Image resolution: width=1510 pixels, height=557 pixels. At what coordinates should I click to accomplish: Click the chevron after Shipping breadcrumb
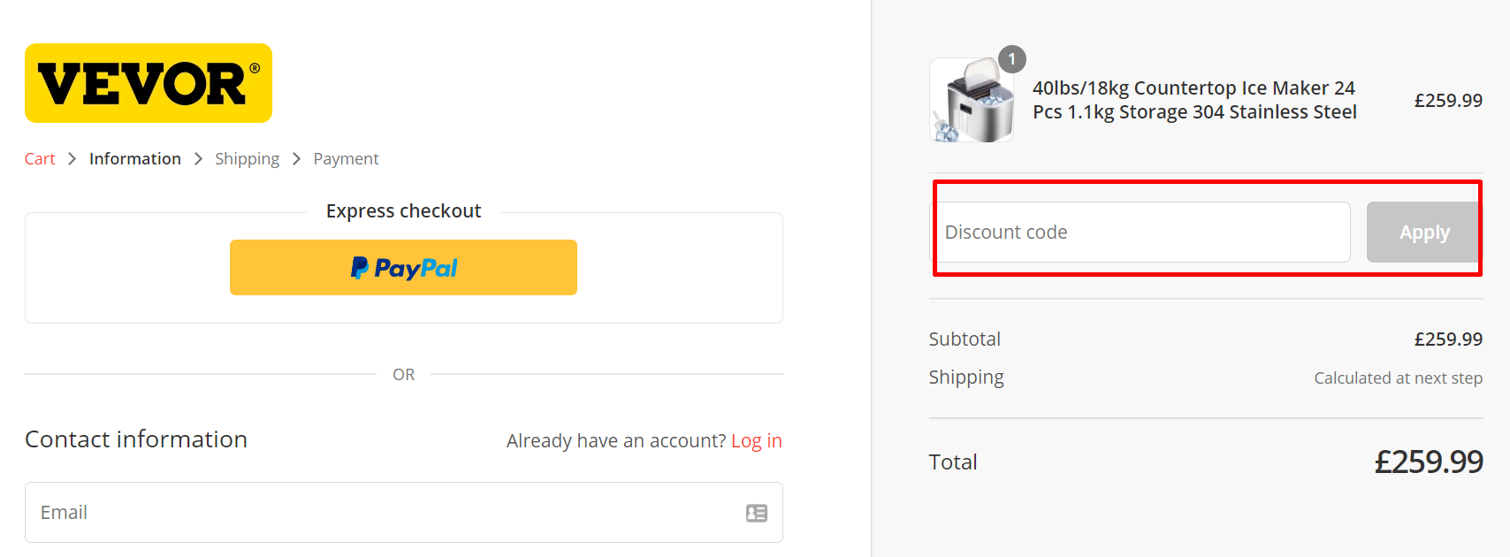(296, 158)
